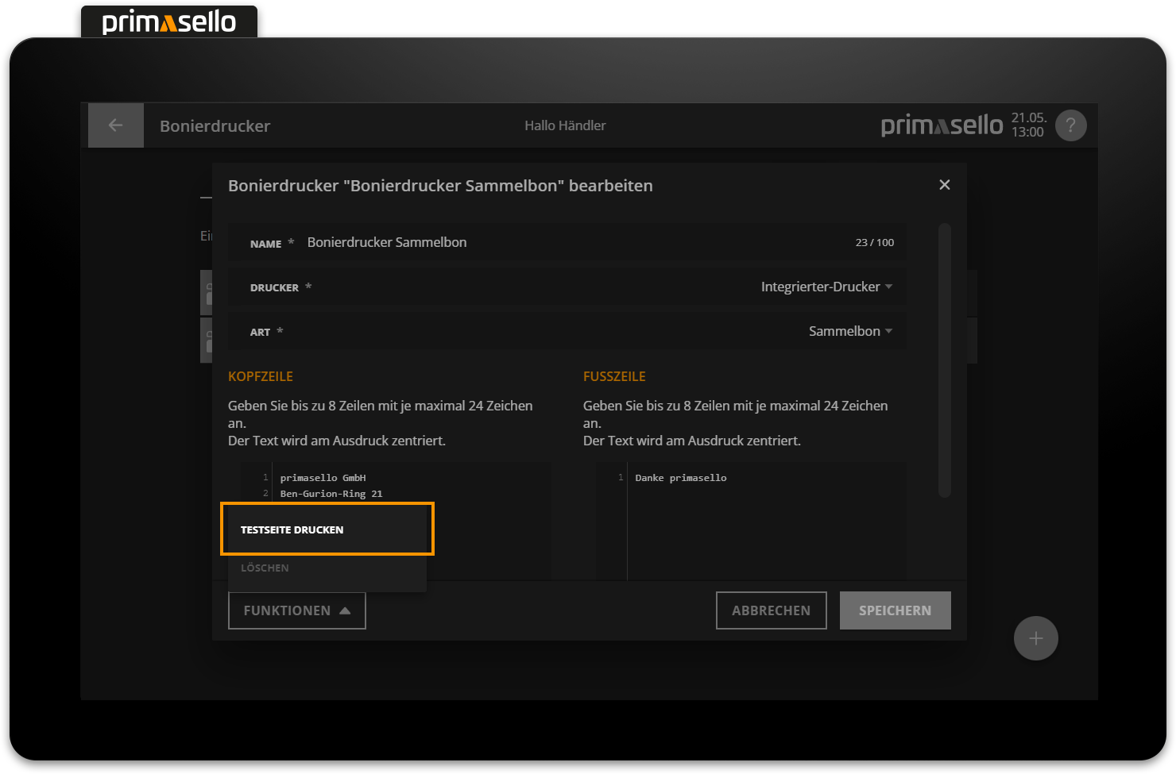Screen dimensions: 1176x774
Task: Click the back arrow in header
Action: tap(116, 125)
